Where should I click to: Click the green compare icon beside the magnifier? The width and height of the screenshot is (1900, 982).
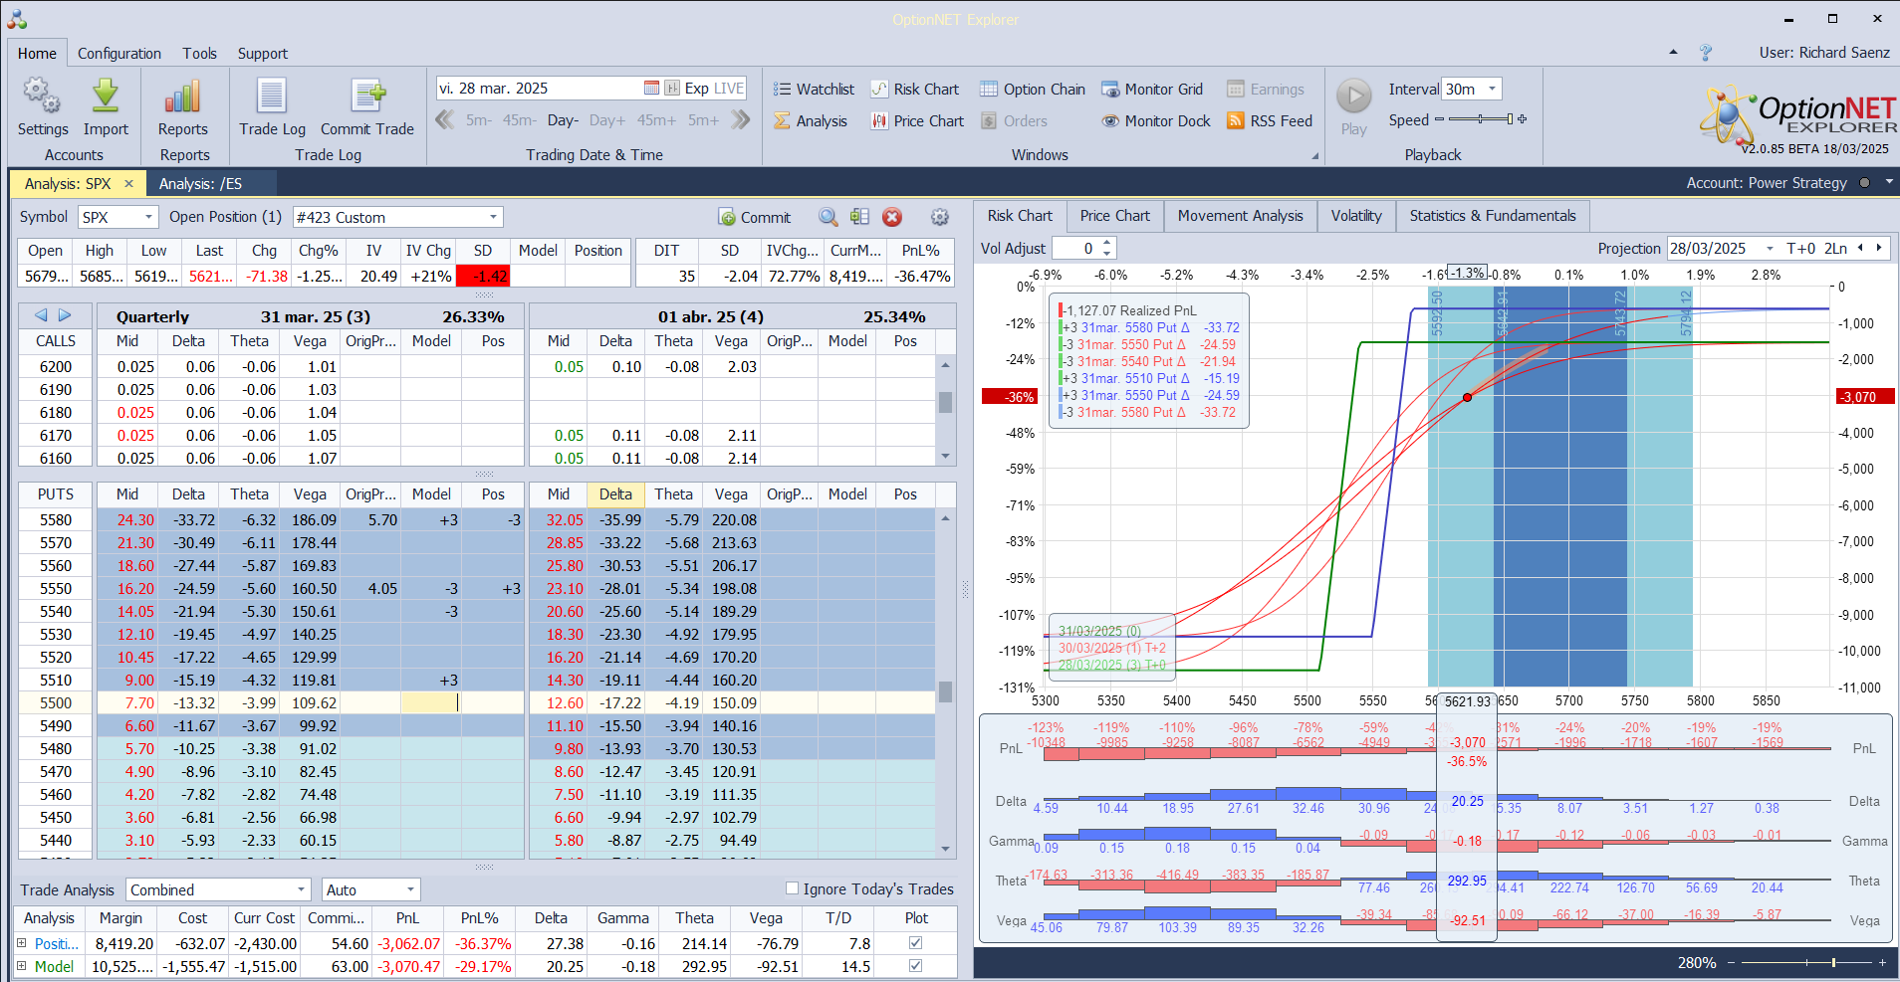[860, 217]
